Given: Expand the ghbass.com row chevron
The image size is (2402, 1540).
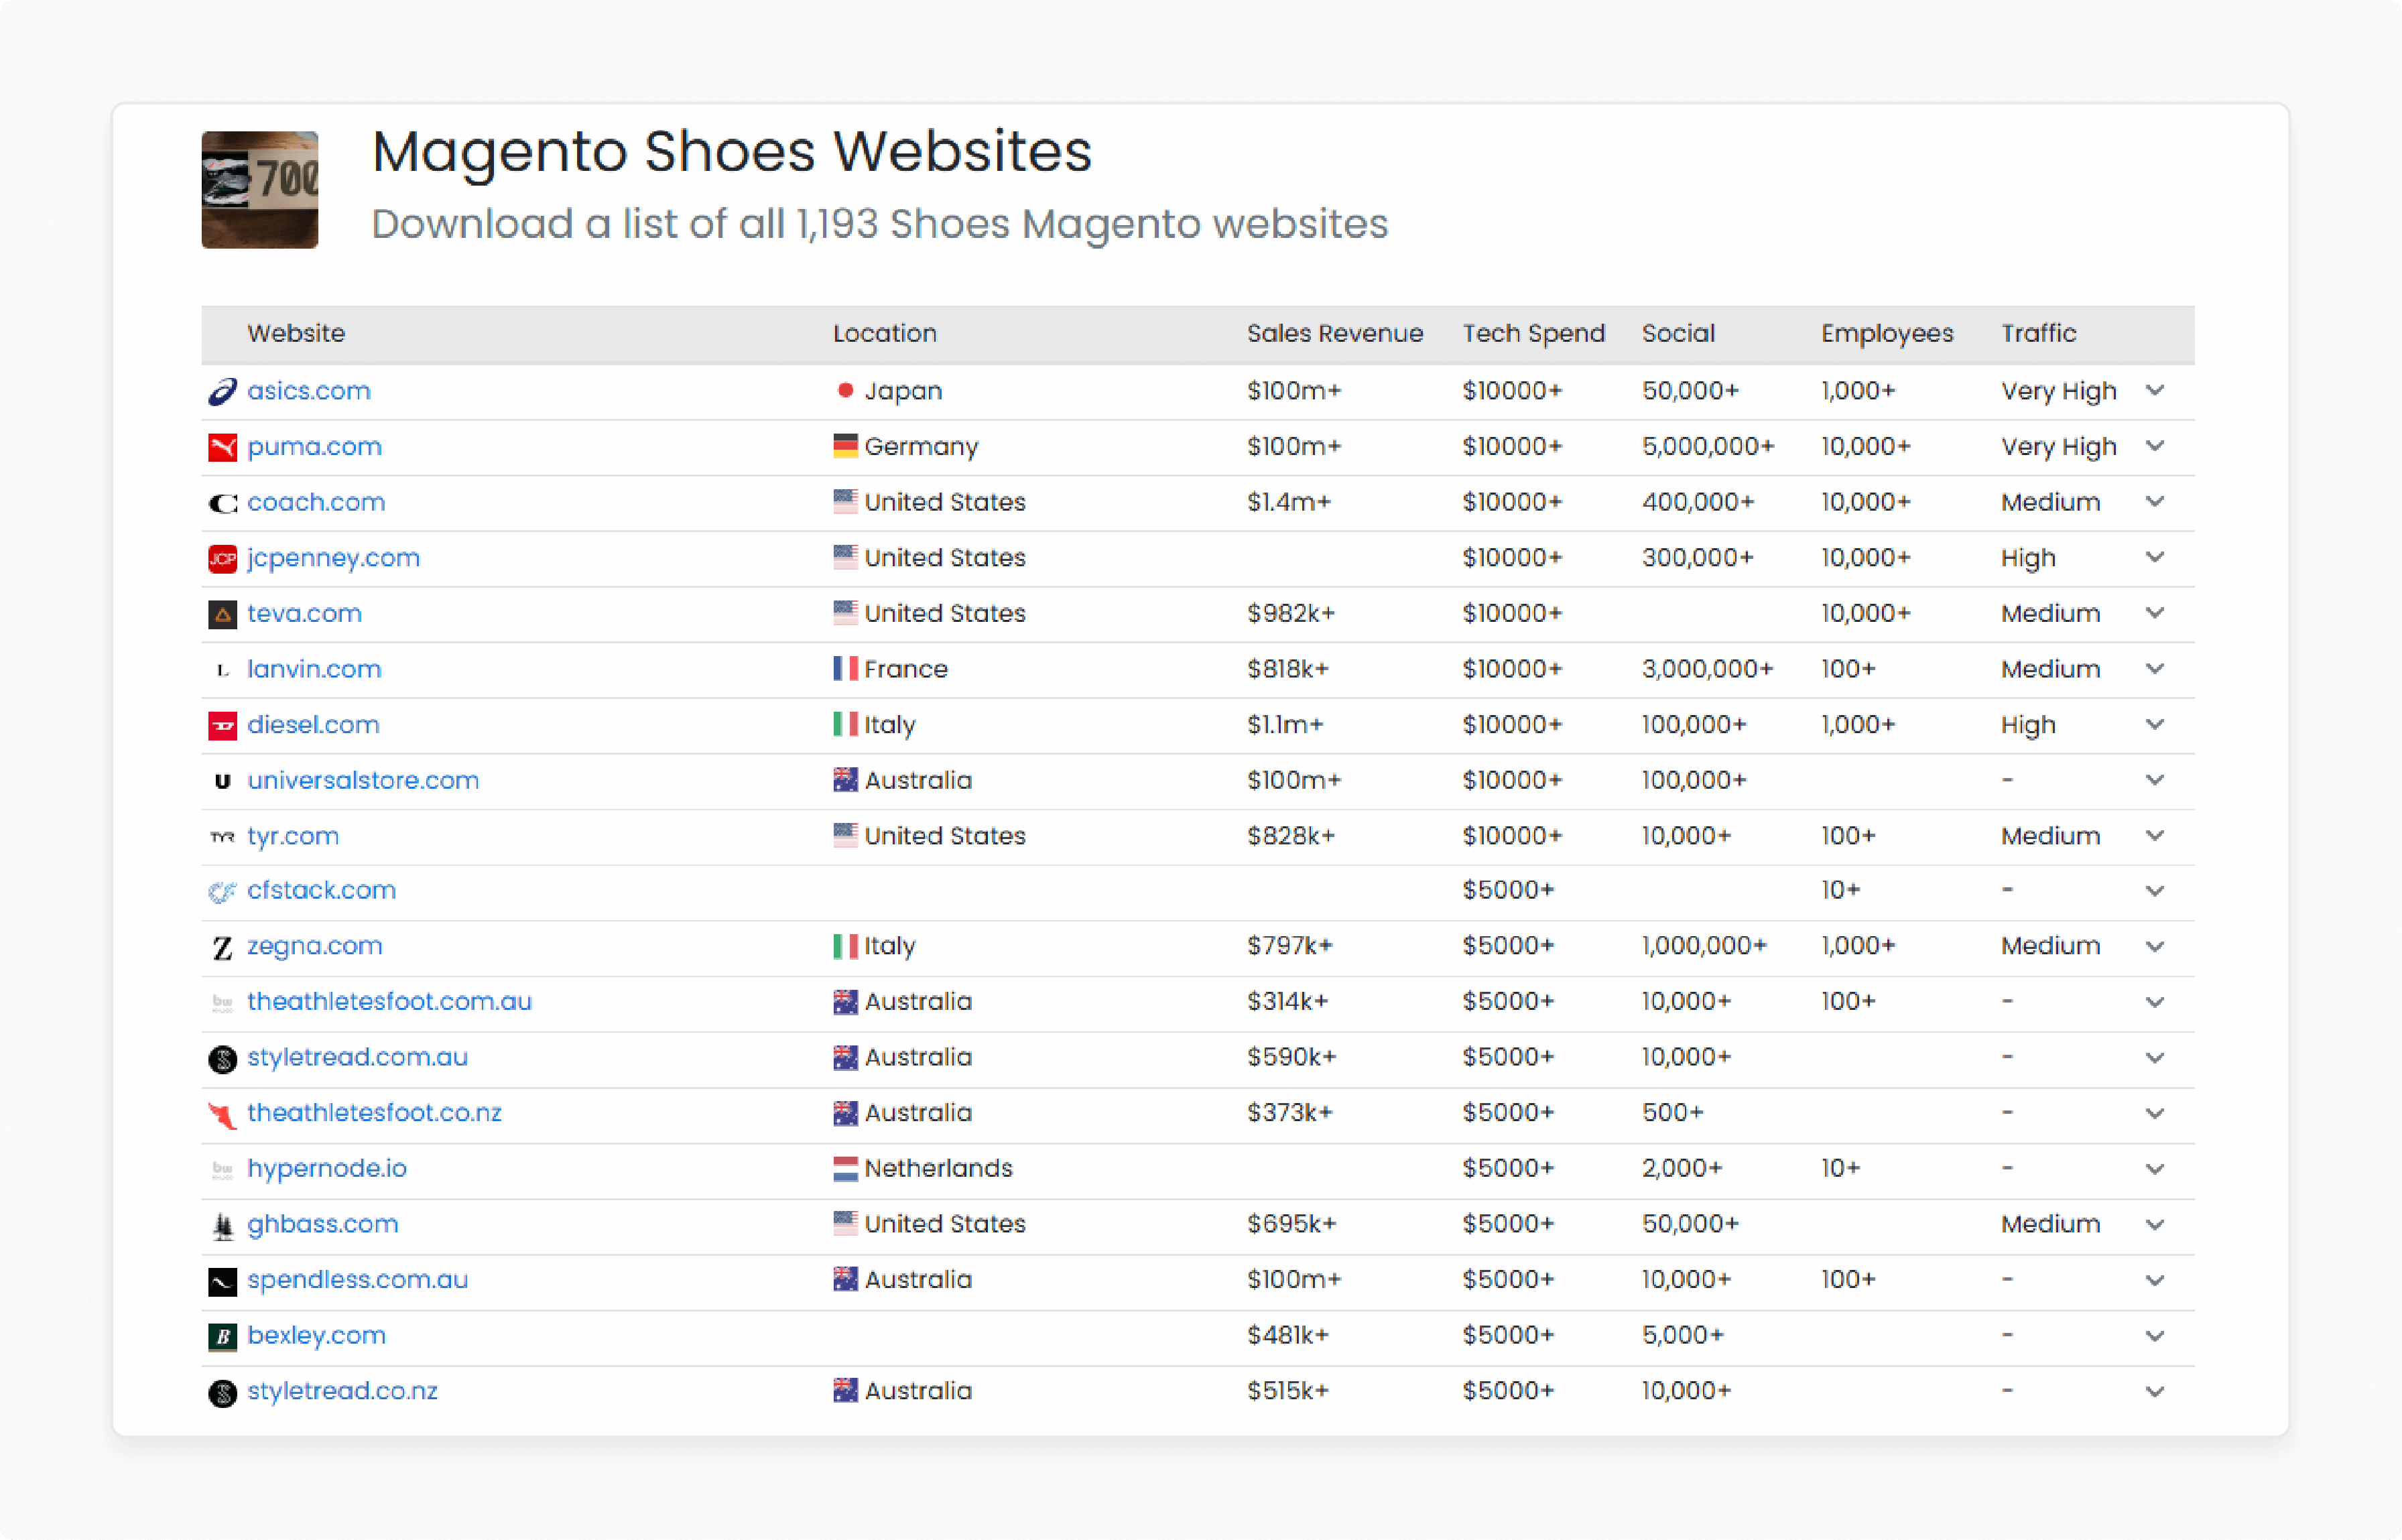Looking at the screenshot, I should point(2155,1224).
